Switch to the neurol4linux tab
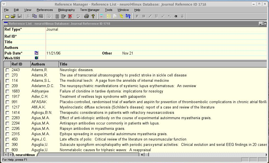 (25, 155)
